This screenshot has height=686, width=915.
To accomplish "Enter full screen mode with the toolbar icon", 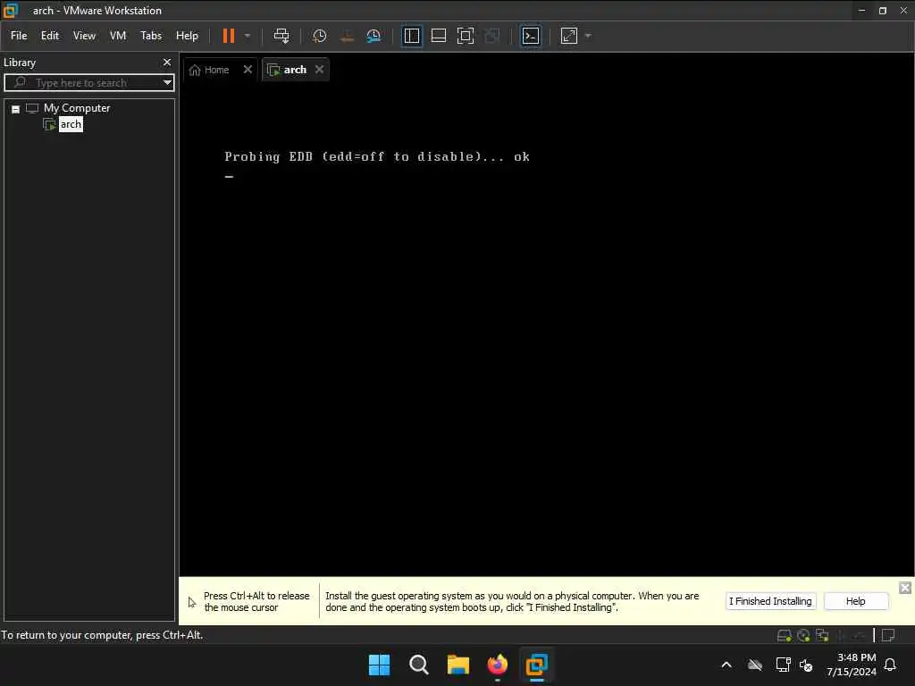I will (x=465, y=36).
